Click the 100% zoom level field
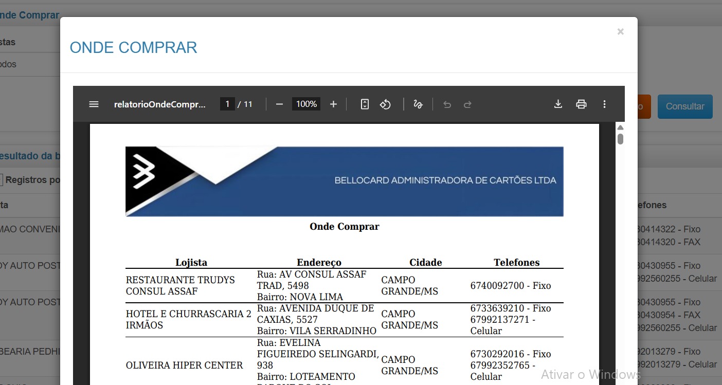This screenshot has height=385, width=722. [306, 104]
